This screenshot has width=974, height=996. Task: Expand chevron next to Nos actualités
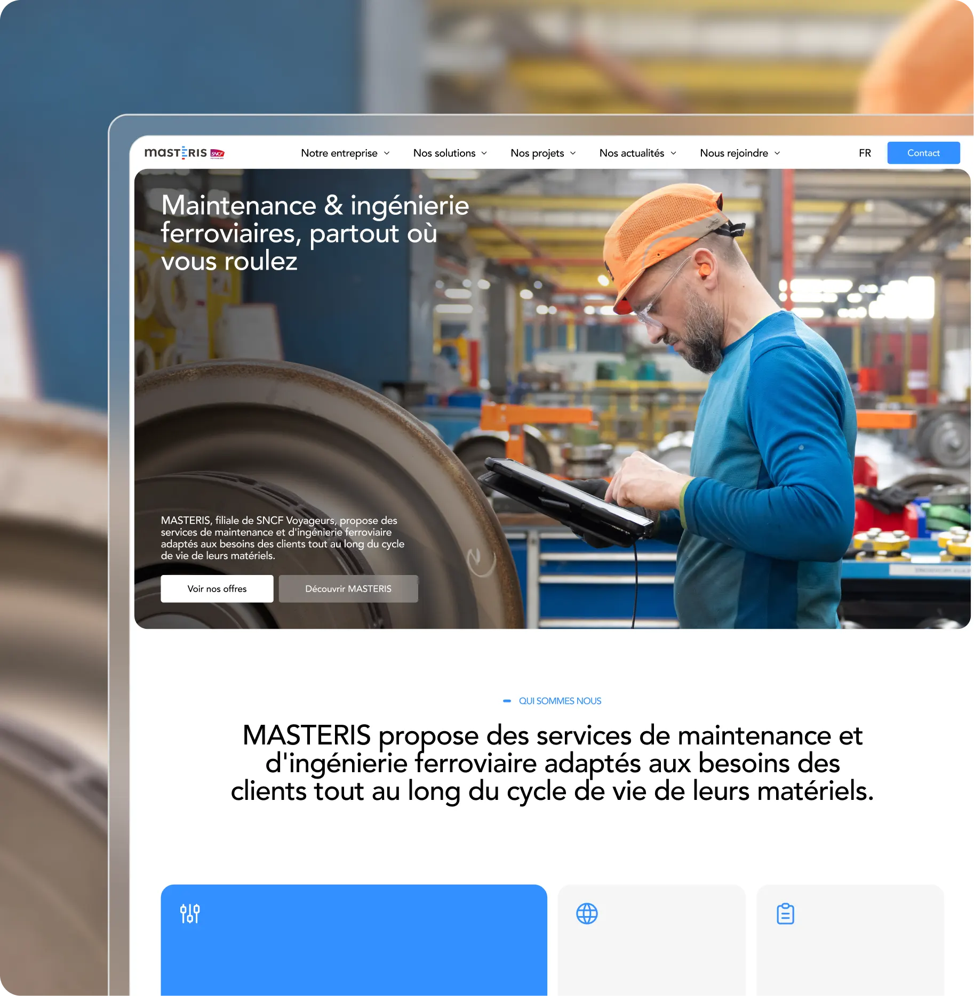coord(673,153)
